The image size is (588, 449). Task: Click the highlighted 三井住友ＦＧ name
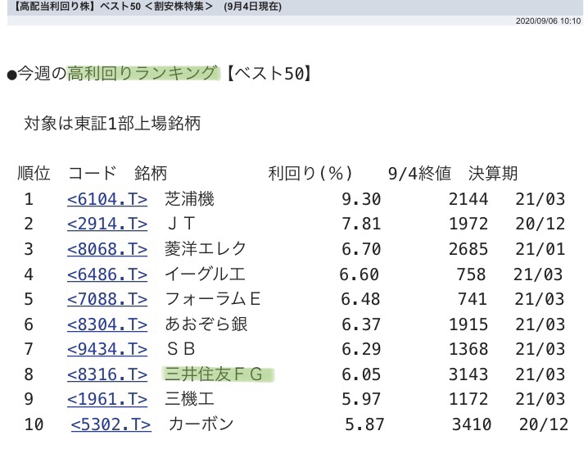pos(214,374)
